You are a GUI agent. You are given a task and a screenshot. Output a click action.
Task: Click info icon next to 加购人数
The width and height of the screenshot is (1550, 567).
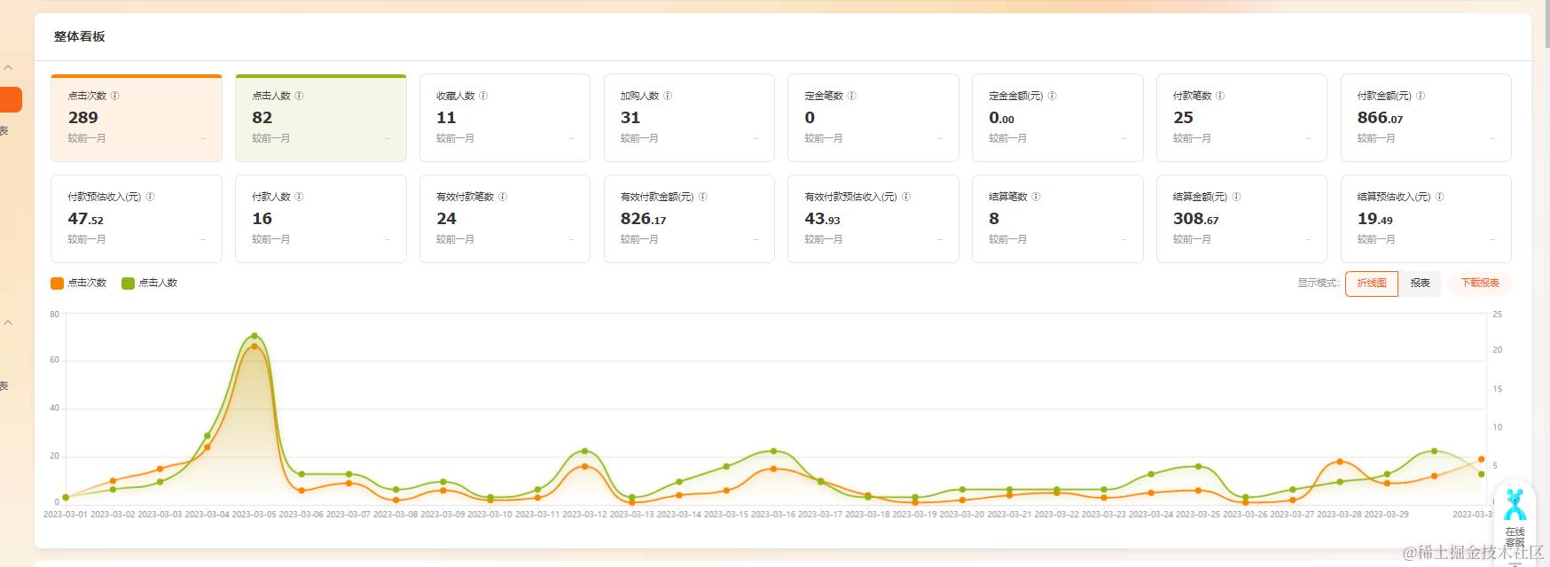point(668,96)
